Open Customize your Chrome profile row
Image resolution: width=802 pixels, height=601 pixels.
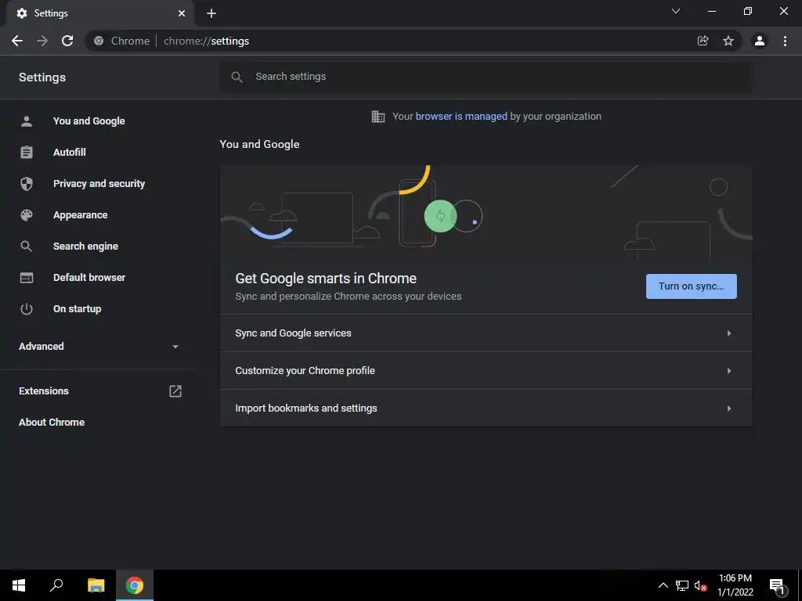(486, 370)
